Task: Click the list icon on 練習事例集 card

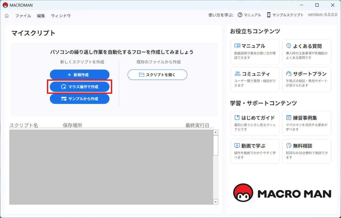Action: [x=289, y=118]
